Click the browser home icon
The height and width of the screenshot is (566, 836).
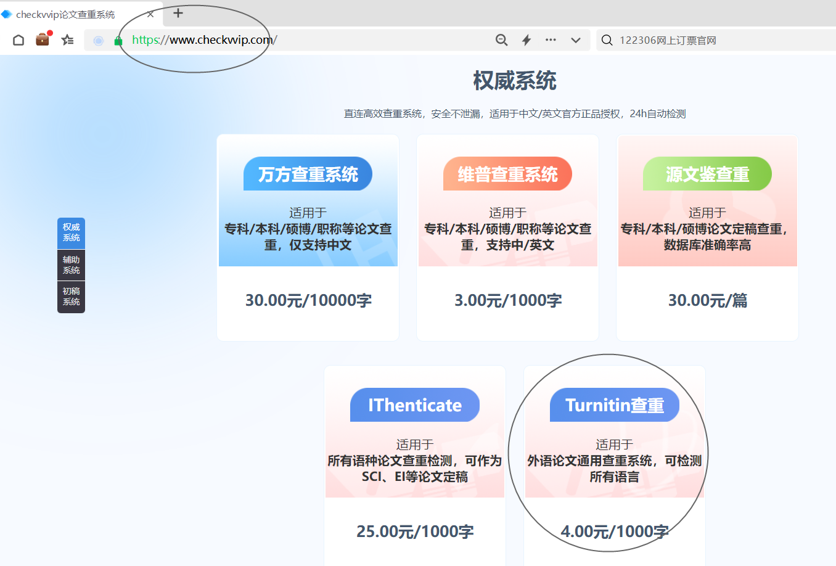tap(18, 40)
